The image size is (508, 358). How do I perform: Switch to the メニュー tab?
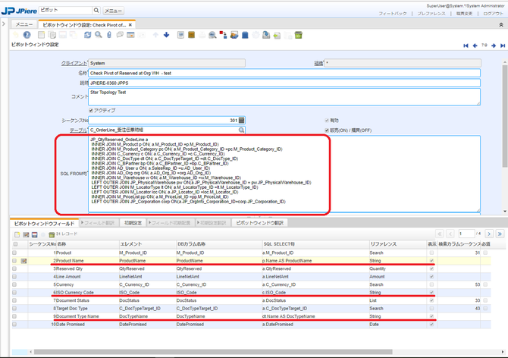coord(24,24)
